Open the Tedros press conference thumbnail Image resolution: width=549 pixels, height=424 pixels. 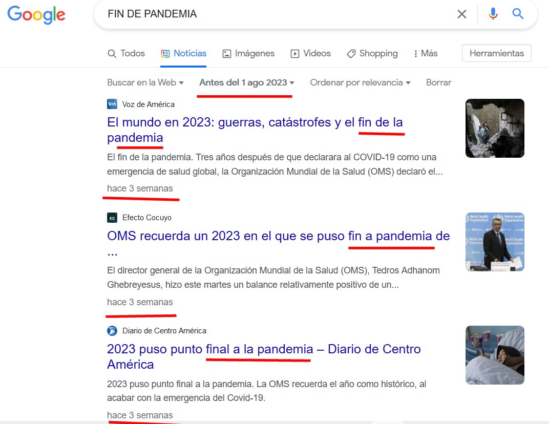[x=495, y=242]
